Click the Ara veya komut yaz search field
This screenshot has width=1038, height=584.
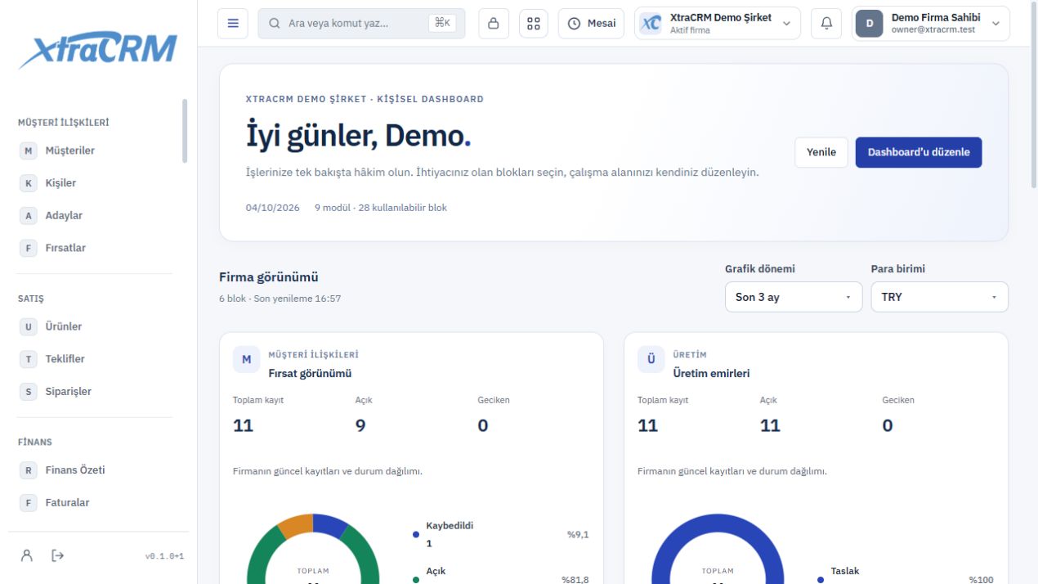[361, 24]
